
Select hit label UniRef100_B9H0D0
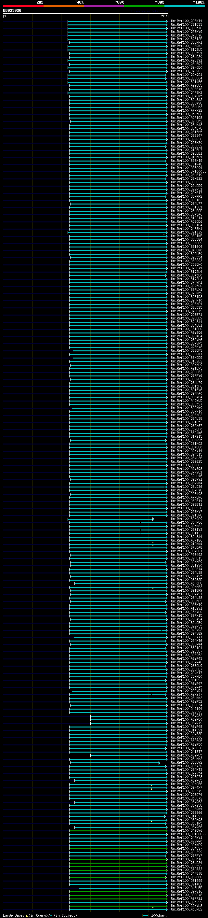point(186,68)
